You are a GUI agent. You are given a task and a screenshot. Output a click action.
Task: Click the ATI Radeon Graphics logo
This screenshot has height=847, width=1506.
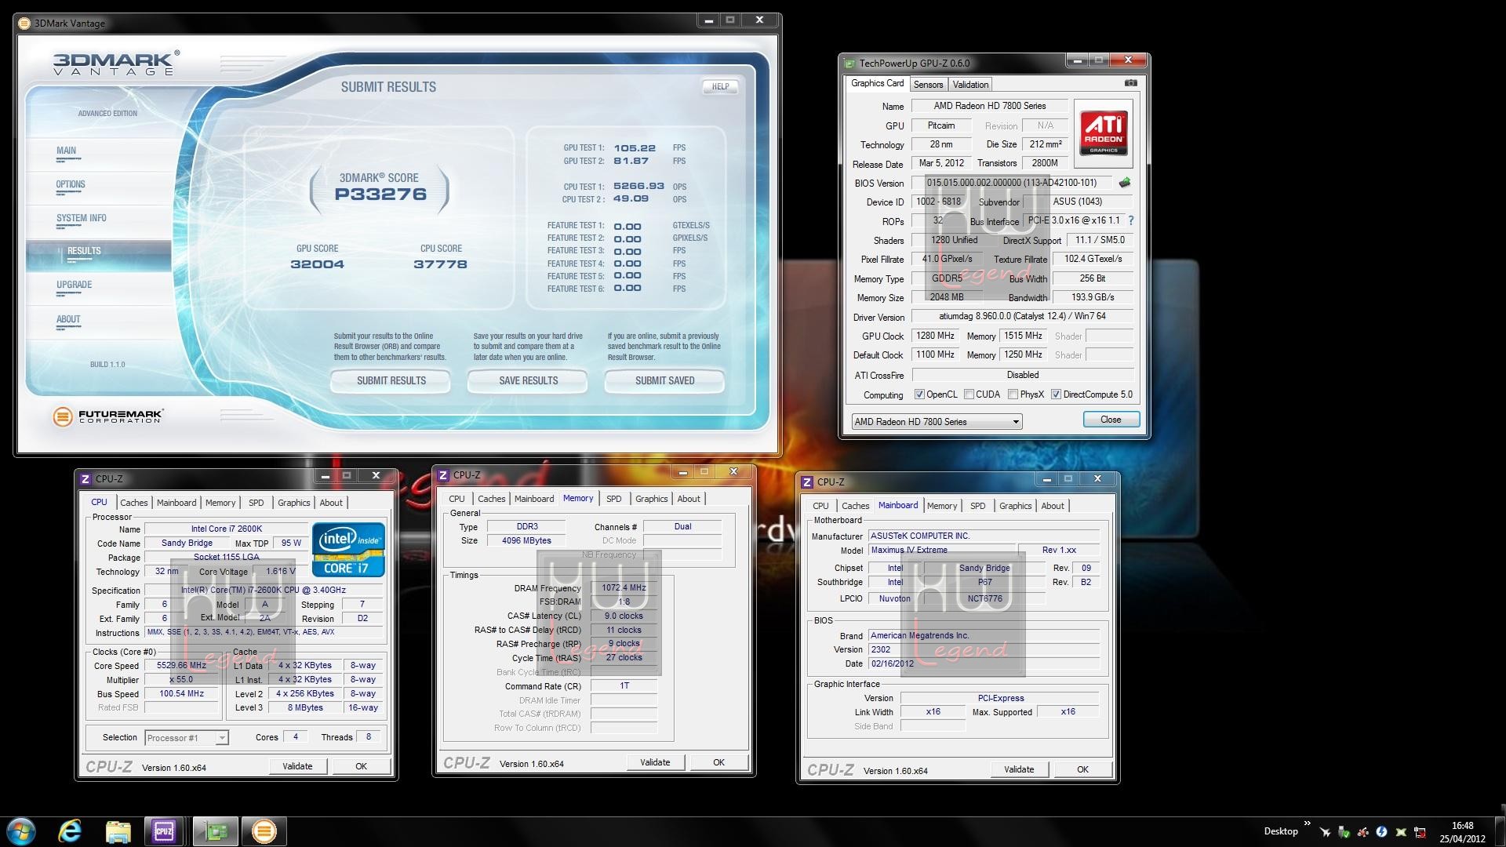pyautogui.click(x=1104, y=133)
